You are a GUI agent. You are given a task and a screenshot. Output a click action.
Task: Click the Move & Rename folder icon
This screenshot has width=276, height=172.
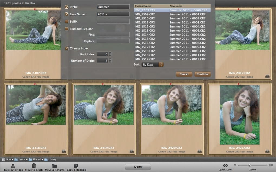click(55, 166)
